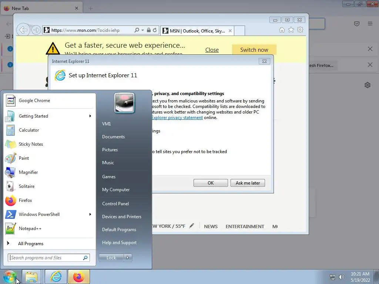Open IE Favorites star icon
The image size is (379, 284).
coord(291,30)
